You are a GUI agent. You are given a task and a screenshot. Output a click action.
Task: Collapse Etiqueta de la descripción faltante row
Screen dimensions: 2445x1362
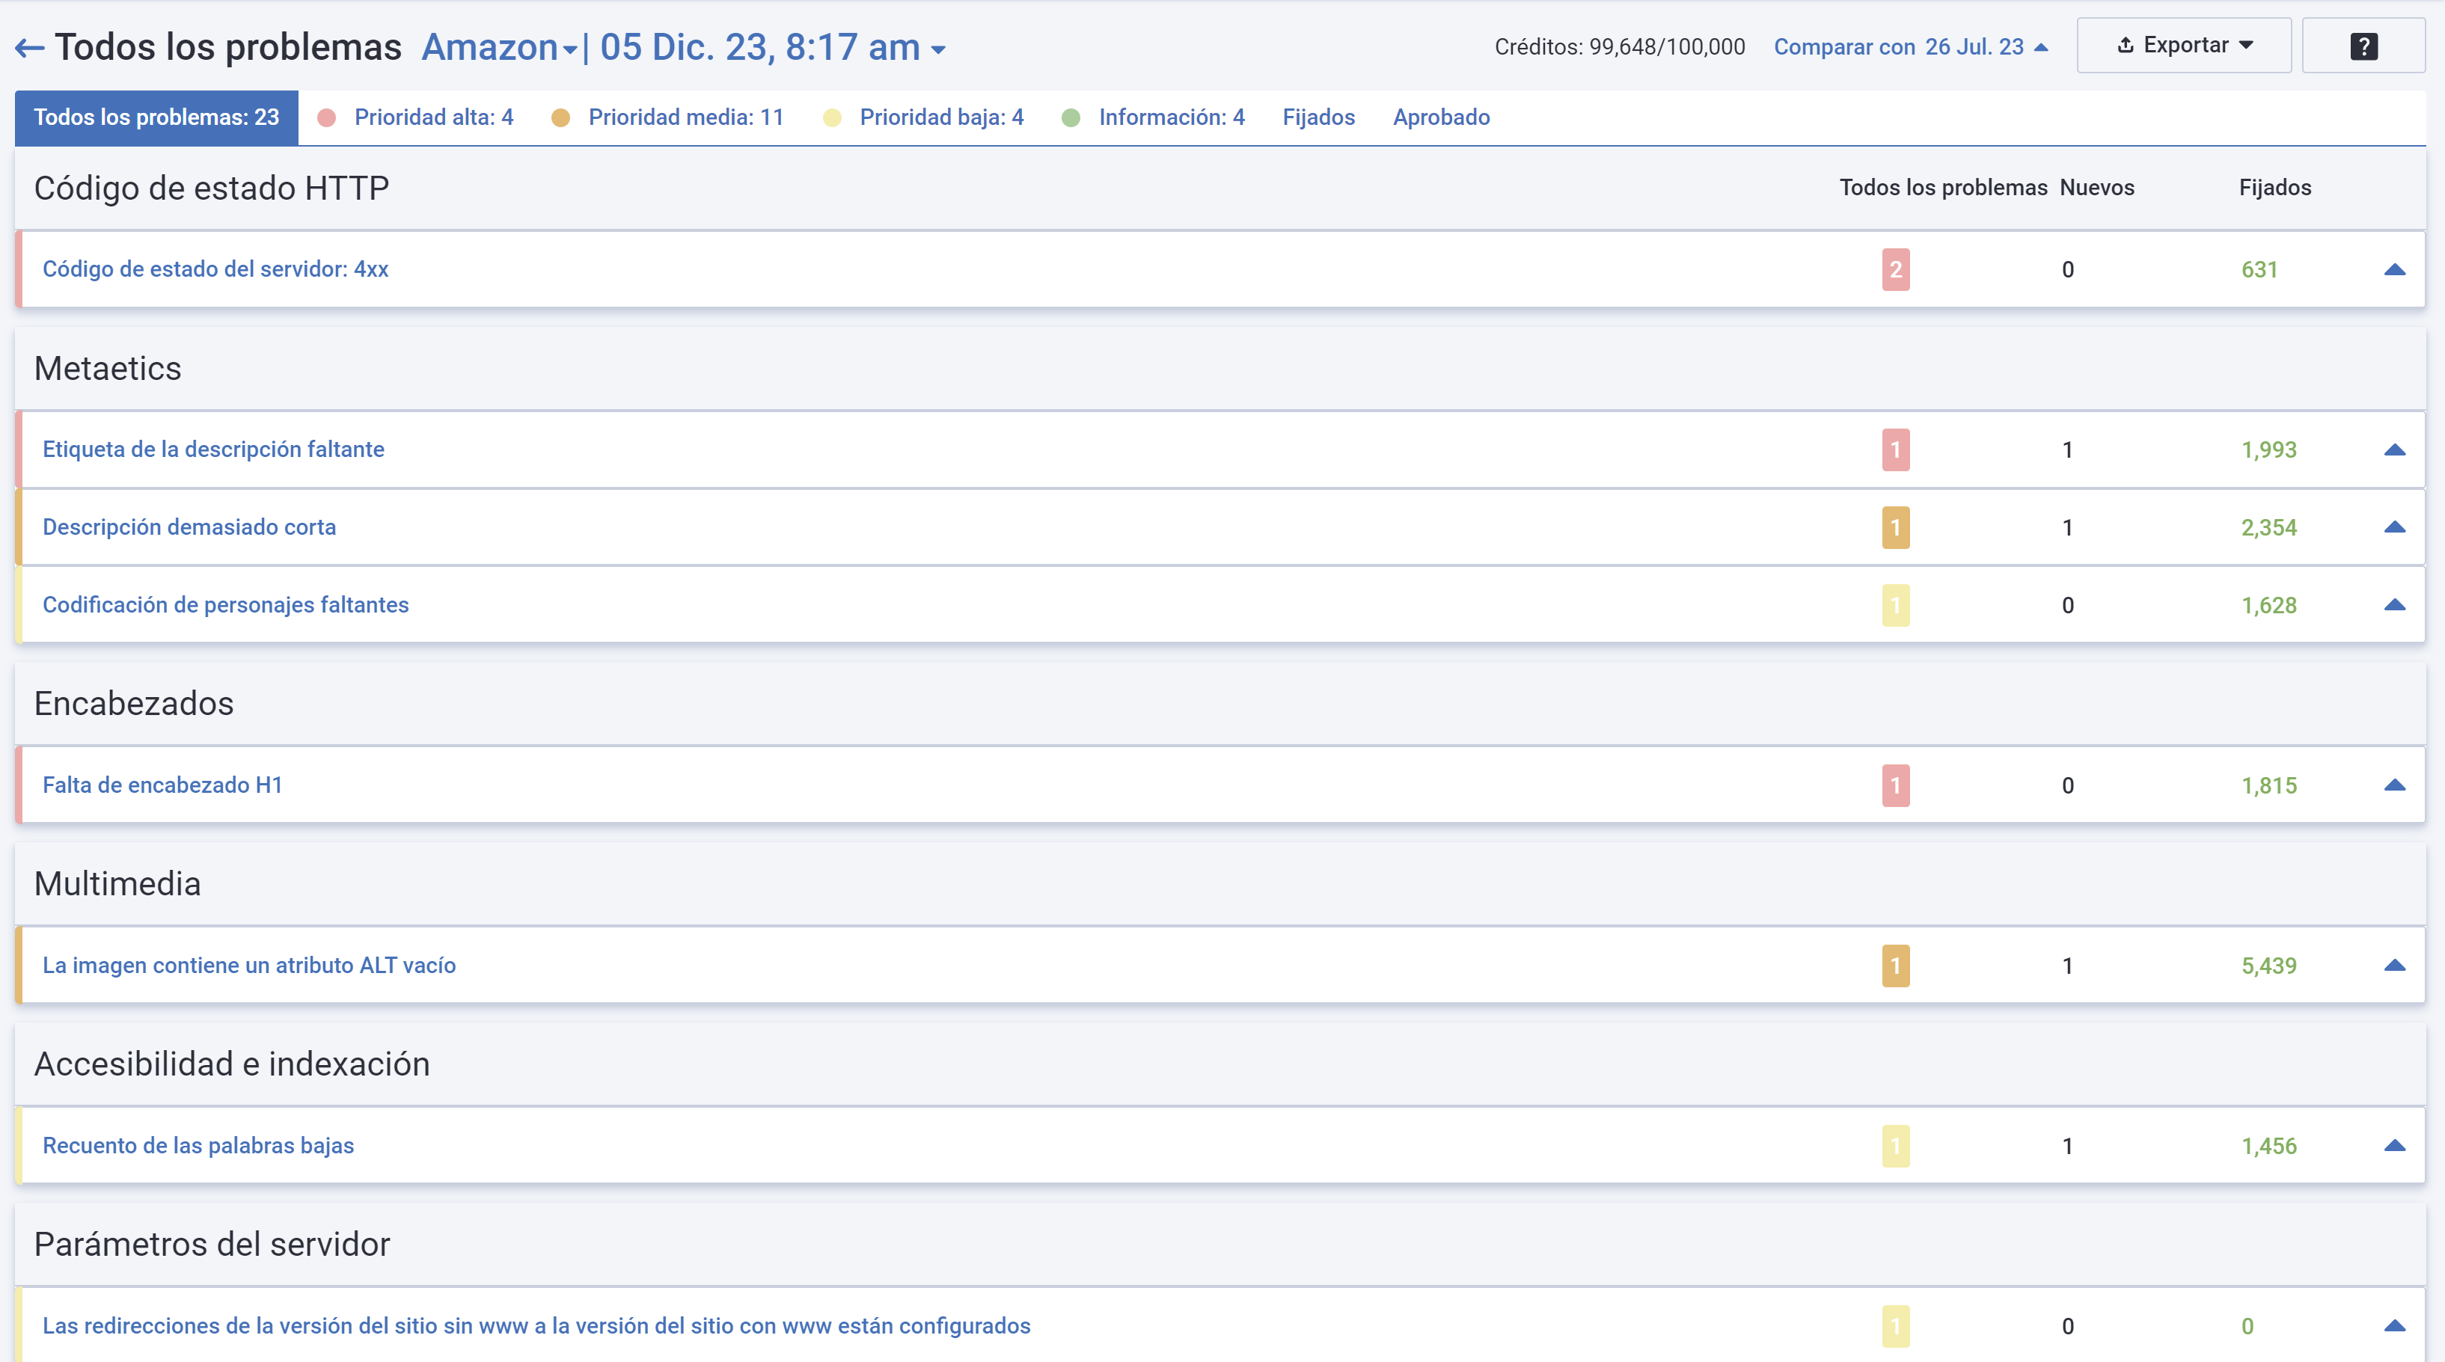click(2395, 450)
